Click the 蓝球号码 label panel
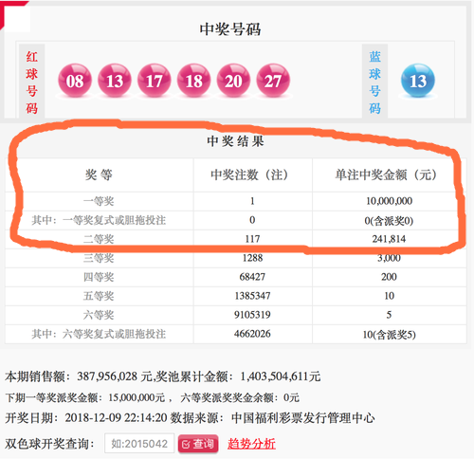This screenshot has height=459, width=474. (374, 82)
